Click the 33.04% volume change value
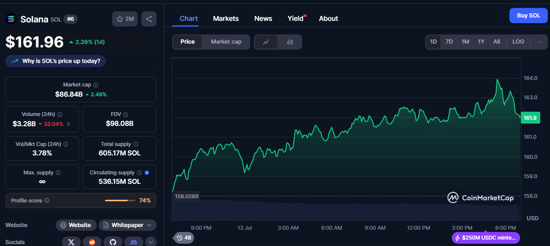The width and height of the screenshot is (550, 246). (51, 124)
